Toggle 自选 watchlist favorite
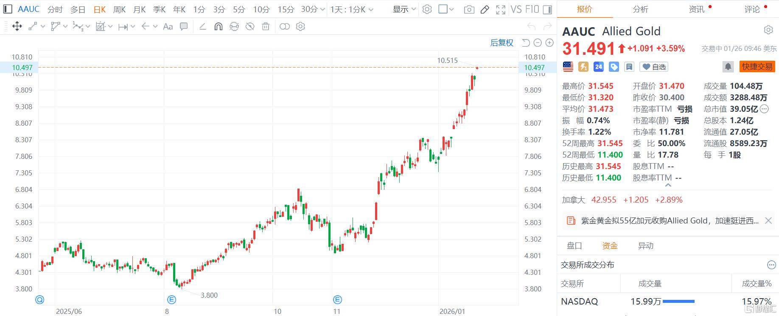 (x=654, y=67)
